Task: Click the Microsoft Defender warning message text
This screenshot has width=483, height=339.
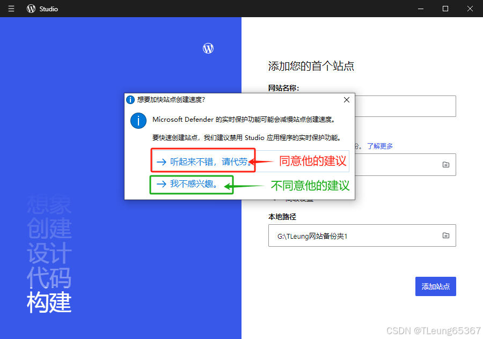Action: pyautogui.click(x=244, y=120)
